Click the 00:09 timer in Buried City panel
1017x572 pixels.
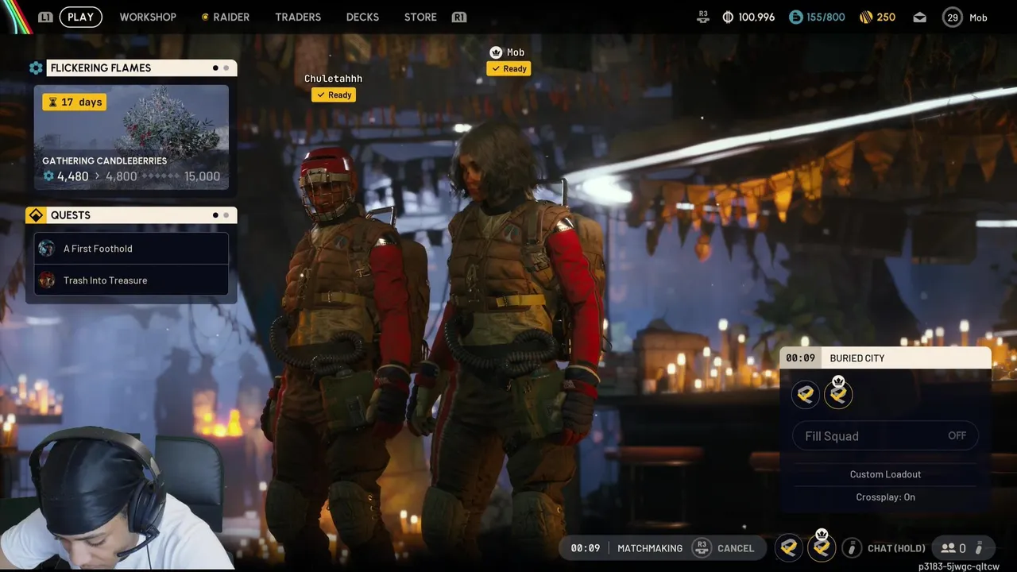click(x=800, y=358)
